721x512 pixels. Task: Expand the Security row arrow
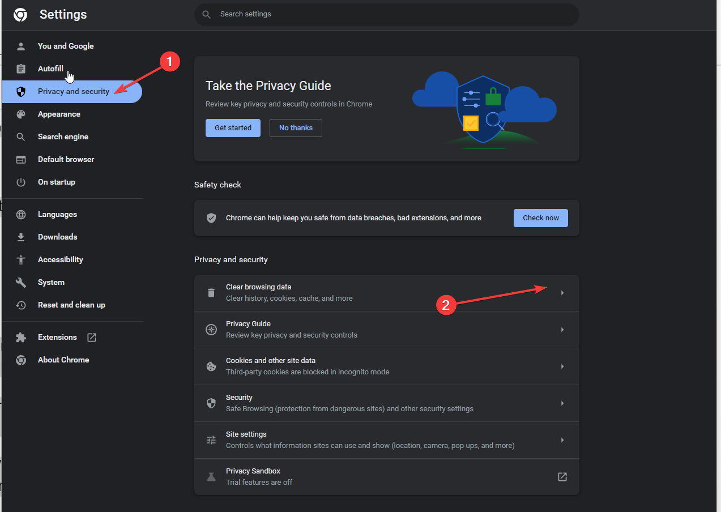[562, 403]
